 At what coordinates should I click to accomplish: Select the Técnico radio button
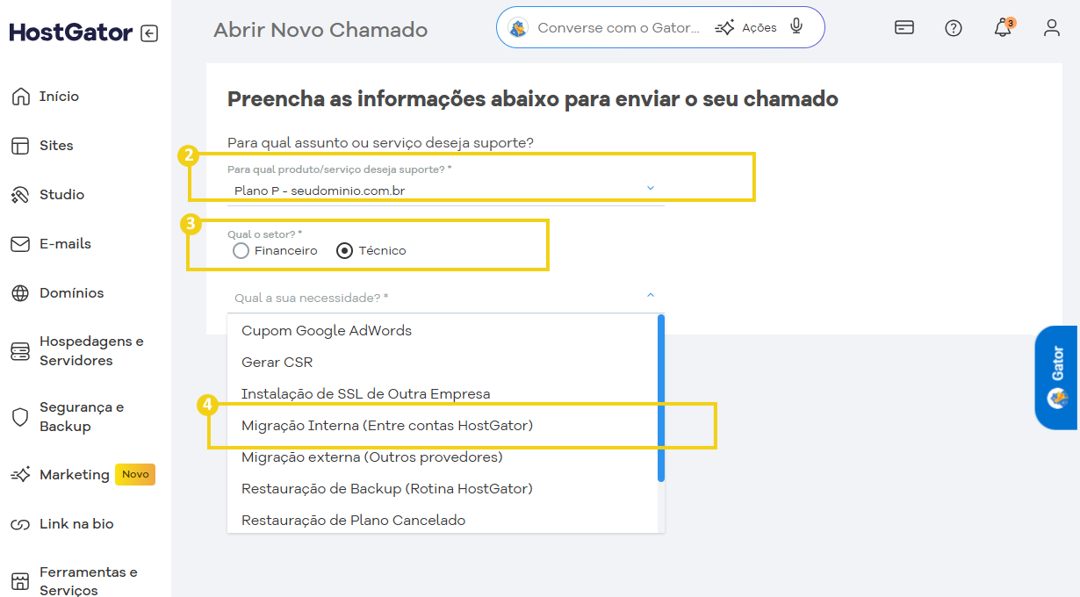click(345, 251)
